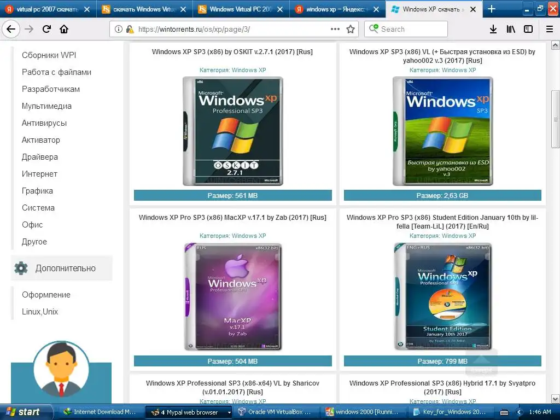
Task: Click the padlock warning icon
Action: 130,29
